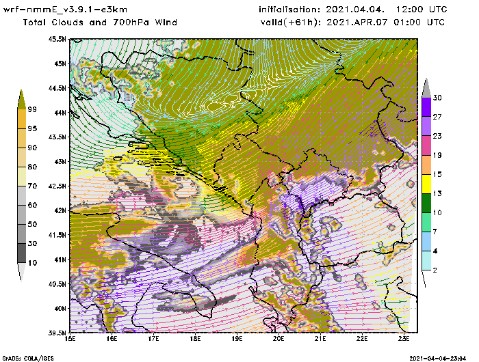The width and height of the screenshot is (479, 362).
Task: Click the pale cyan wind swatch between 2 and 4
Action: pos(426,260)
